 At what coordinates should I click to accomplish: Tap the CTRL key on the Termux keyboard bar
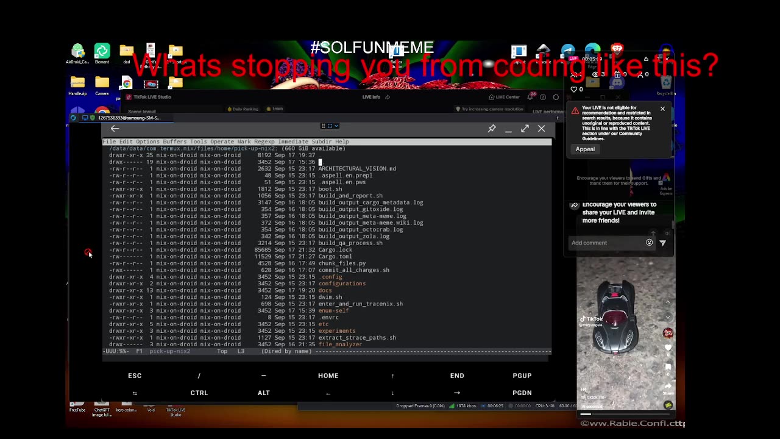pyautogui.click(x=199, y=393)
